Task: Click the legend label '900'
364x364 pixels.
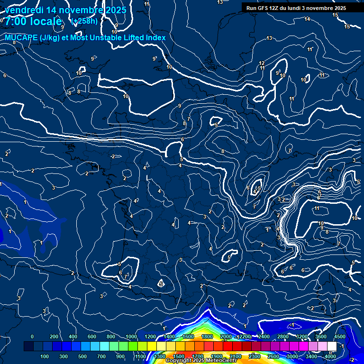Action: click(120, 356)
